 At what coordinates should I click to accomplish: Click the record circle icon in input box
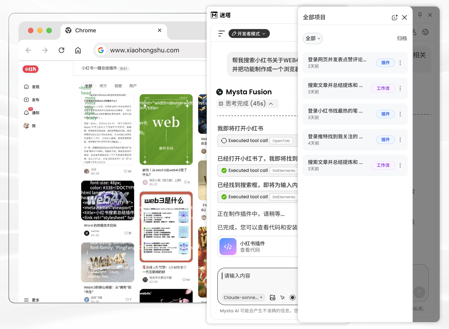pos(292,297)
